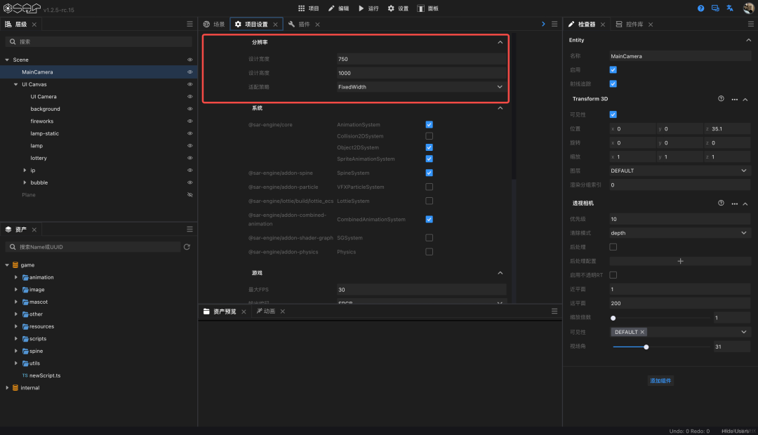
Task: Click the 添加组件 button
Action: [x=660, y=381]
